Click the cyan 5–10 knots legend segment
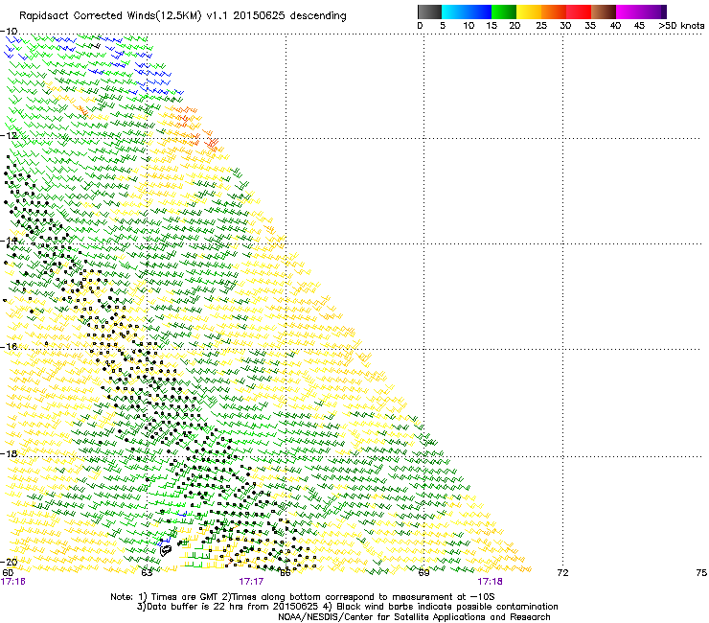This screenshot has width=709, height=623. (x=454, y=12)
